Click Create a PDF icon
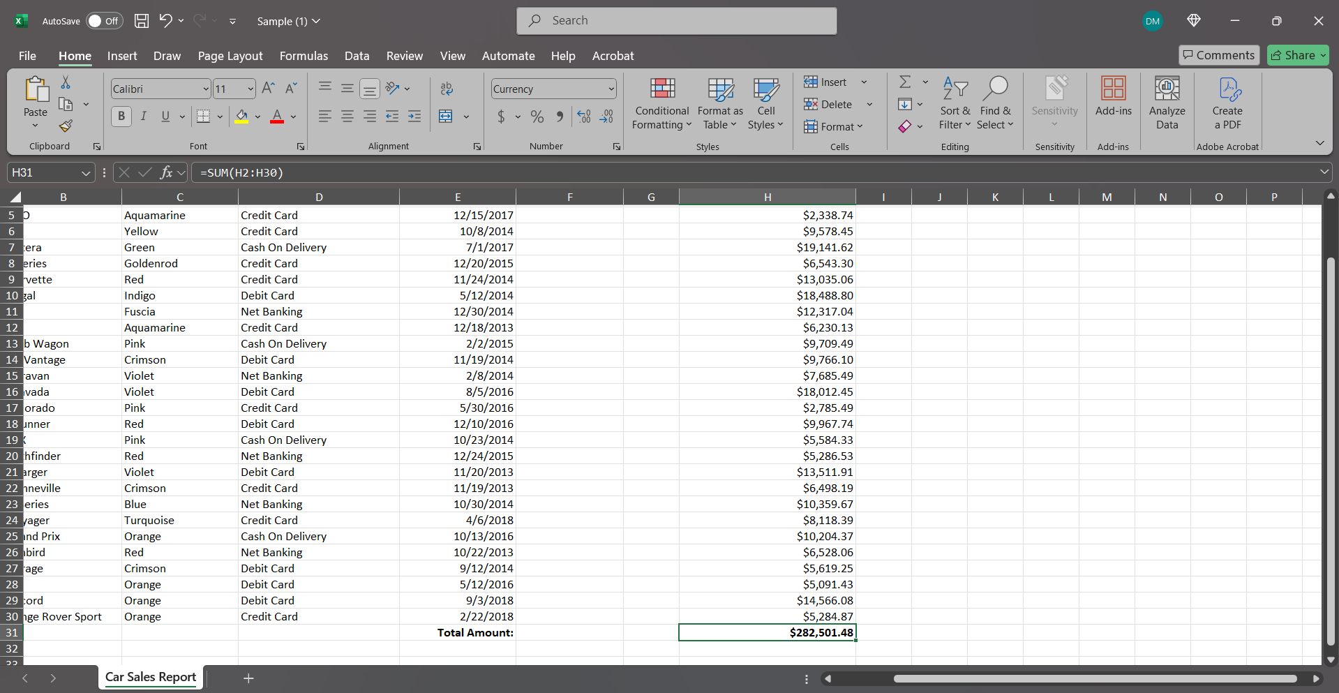The image size is (1339, 693). tap(1227, 103)
